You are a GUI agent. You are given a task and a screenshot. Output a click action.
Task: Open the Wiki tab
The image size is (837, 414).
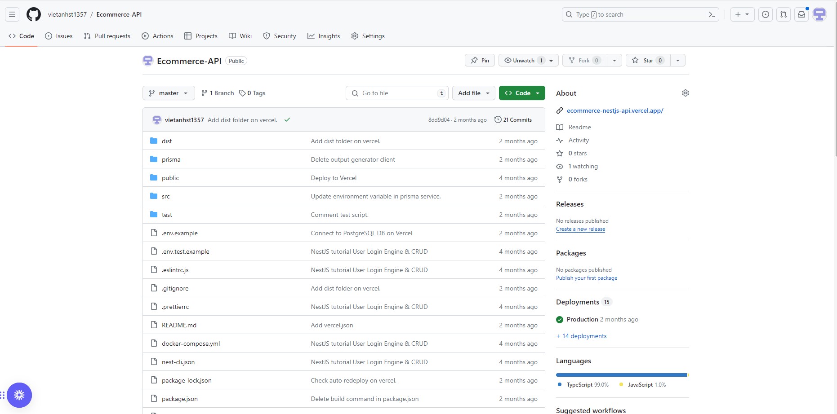(240, 36)
